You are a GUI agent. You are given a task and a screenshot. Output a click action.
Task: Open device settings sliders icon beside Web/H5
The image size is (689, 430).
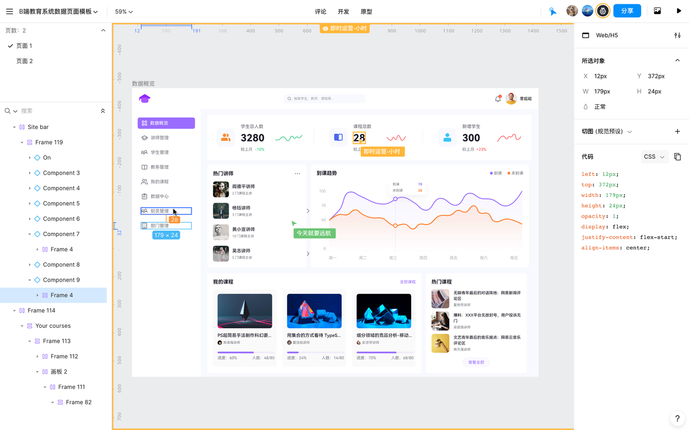(677, 35)
